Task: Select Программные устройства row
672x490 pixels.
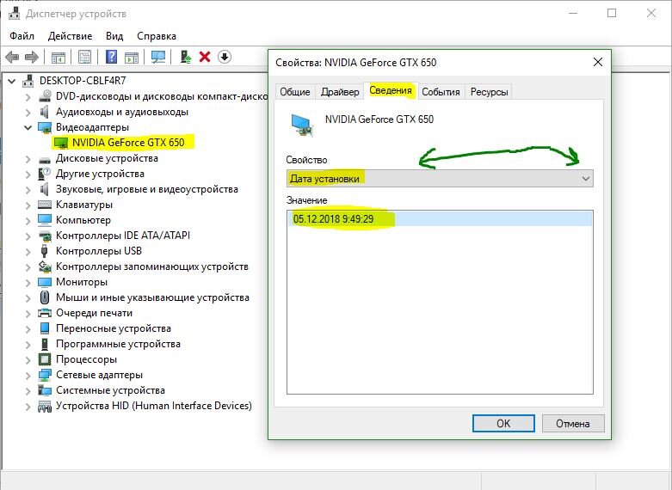Action: click(118, 344)
